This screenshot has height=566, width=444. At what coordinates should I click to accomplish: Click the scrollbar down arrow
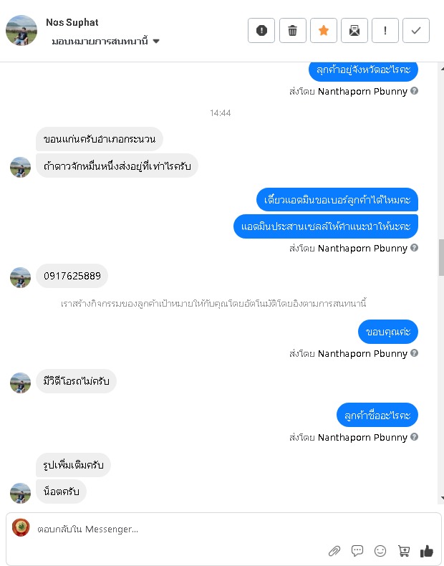click(442, 498)
